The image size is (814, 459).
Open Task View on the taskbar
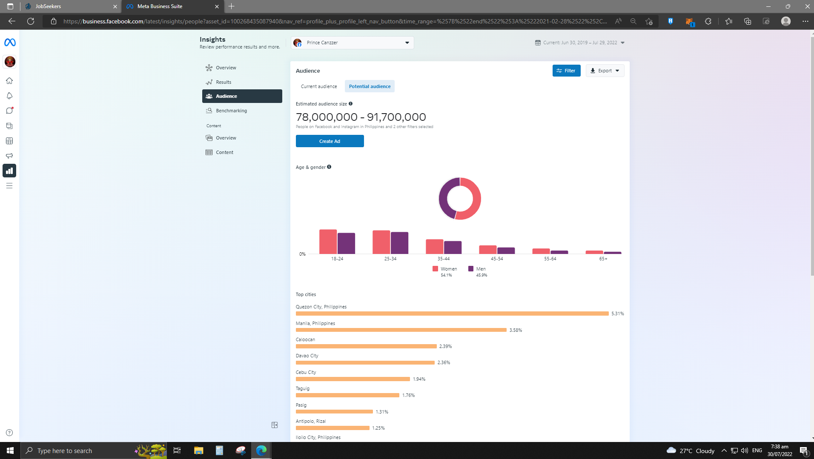(177, 450)
